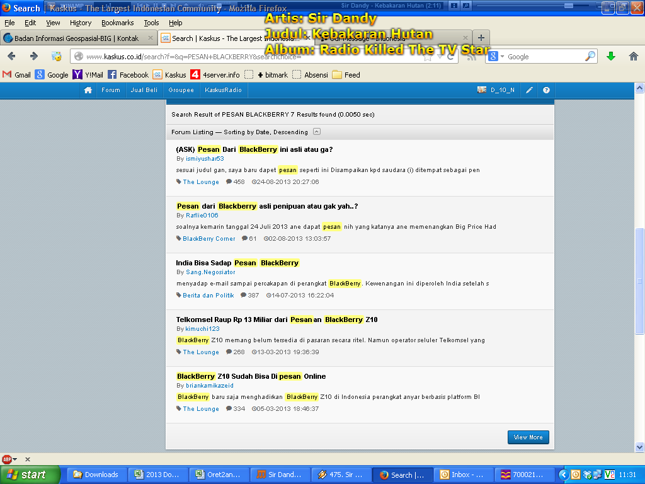Viewport: 645px width, 484px height.
Task: Open the 4server.info bookmark
Action: coord(215,75)
